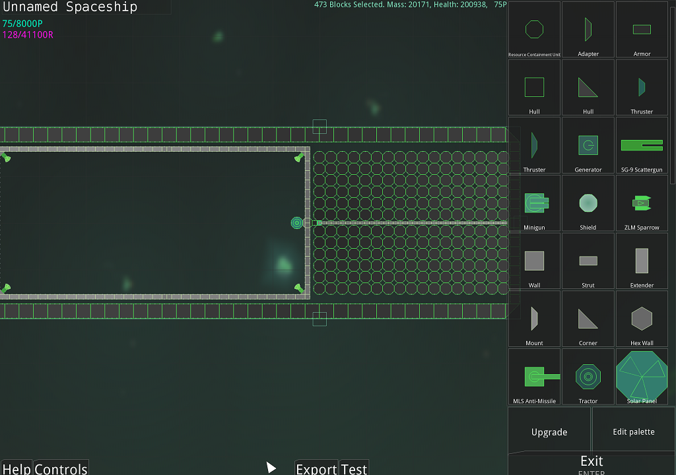The image size is (676, 475).
Task: Choose the Shield block
Action: [588, 203]
